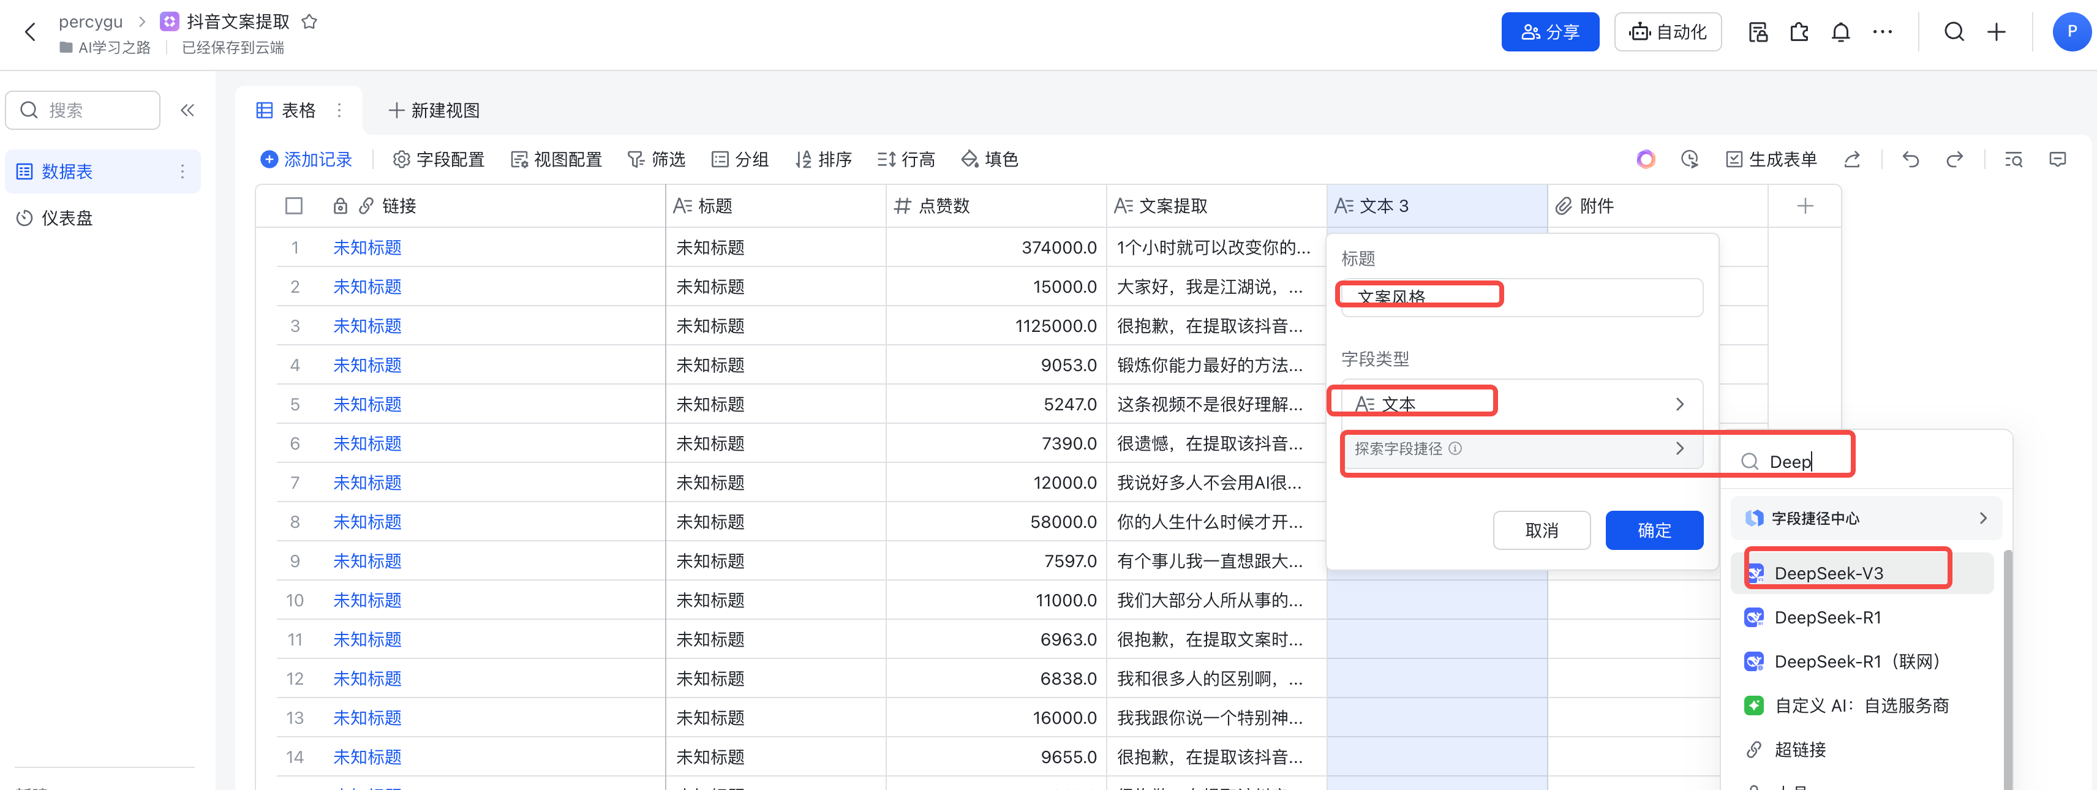Click 取消 to cancel field edit
Viewport: 2097px width, 790px height.
coord(1541,530)
